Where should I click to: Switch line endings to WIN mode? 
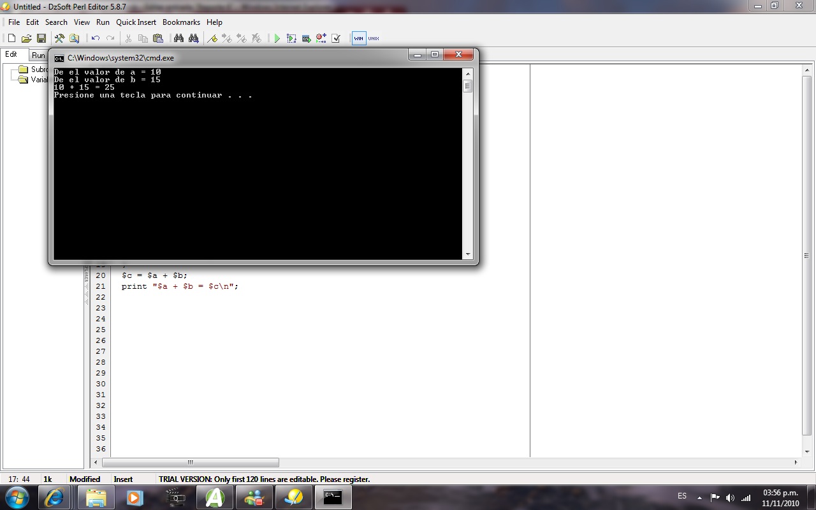[x=359, y=38]
